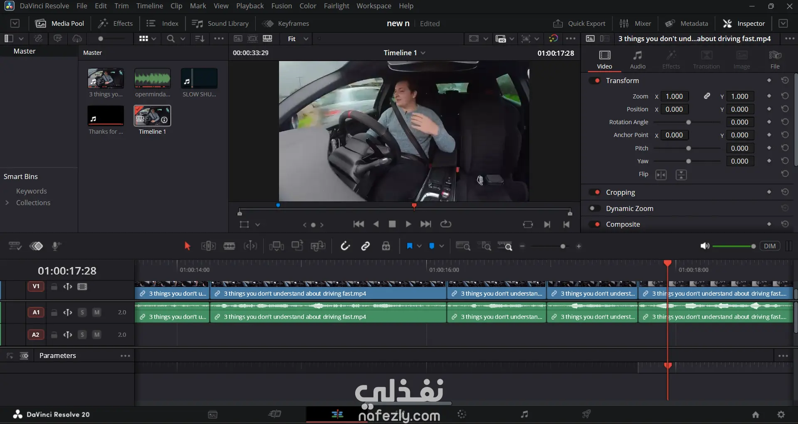Show the Index panel
The height and width of the screenshot is (424, 798).
(162, 23)
